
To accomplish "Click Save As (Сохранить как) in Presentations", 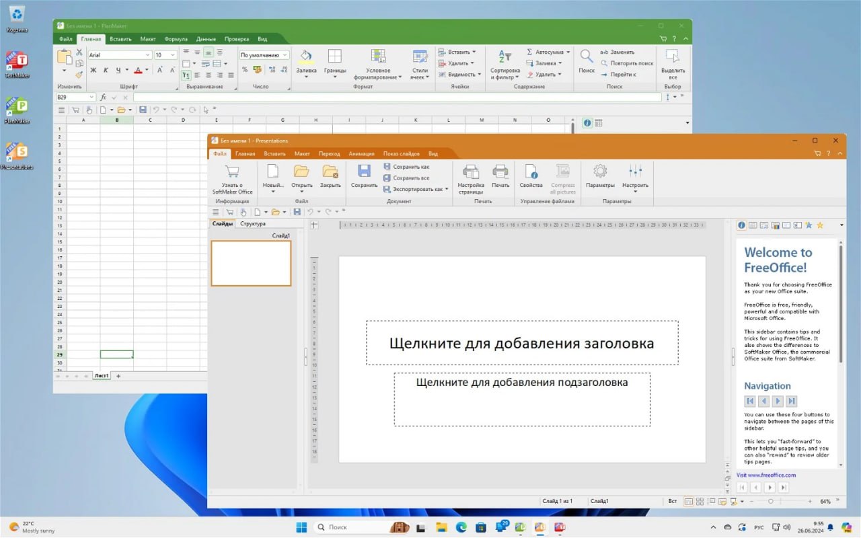I will coord(406,167).
